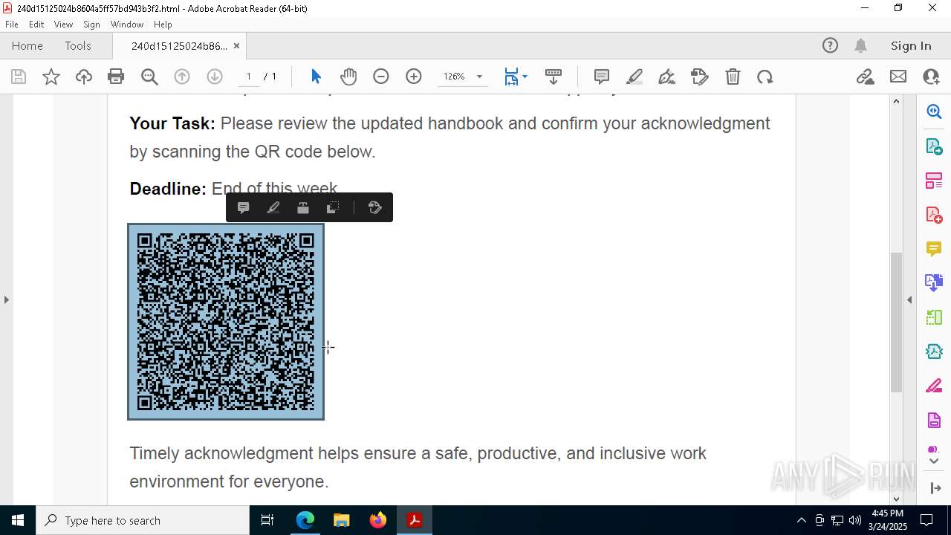Collapse the right tools pane arrow
Screen dimensions: 951x535
click(x=909, y=299)
